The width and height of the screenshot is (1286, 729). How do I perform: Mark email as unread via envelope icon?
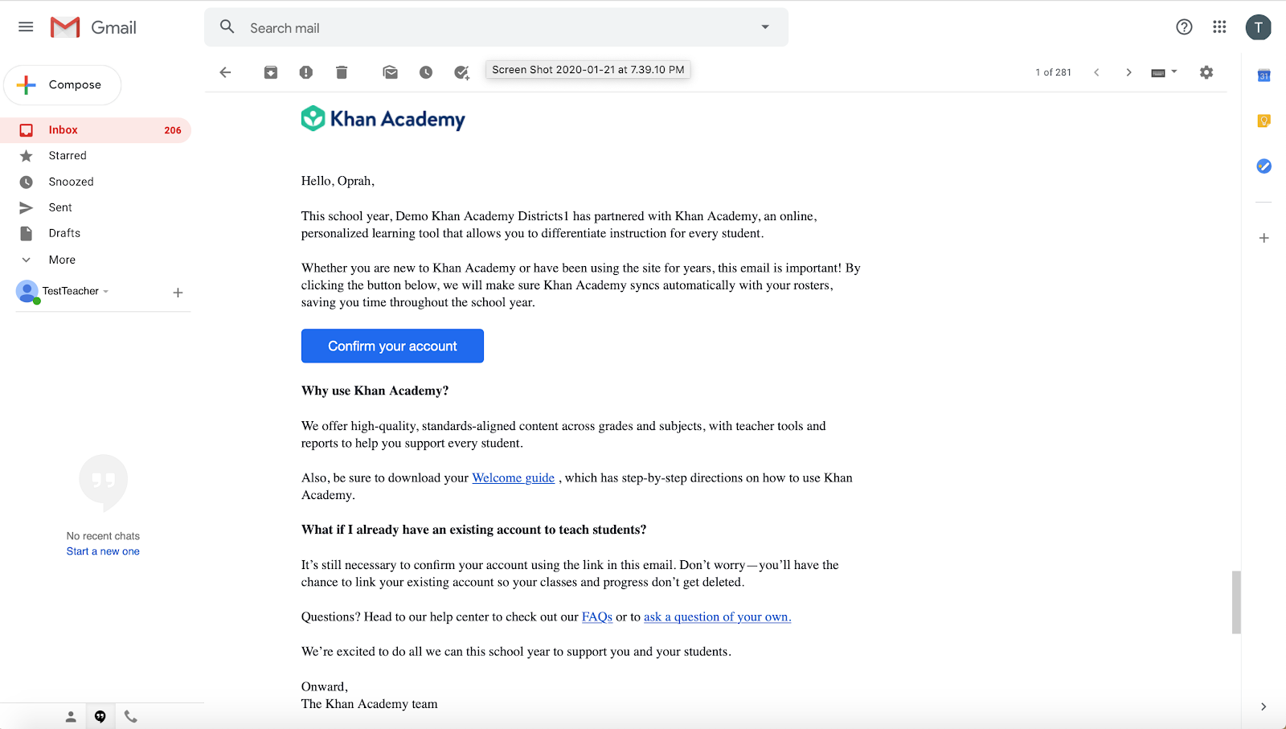pyautogui.click(x=391, y=72)
